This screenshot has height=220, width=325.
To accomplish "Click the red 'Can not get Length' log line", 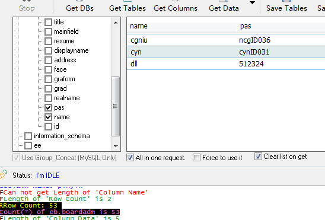I will coord(74,193).
